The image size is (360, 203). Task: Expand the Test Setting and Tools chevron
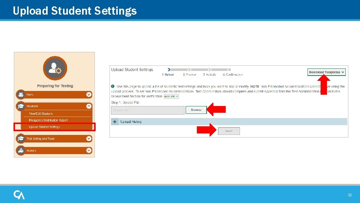pyautogui.click(x=89, y=139)
